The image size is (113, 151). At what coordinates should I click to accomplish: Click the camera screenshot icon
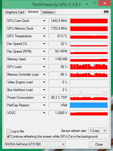click(106, 12)
